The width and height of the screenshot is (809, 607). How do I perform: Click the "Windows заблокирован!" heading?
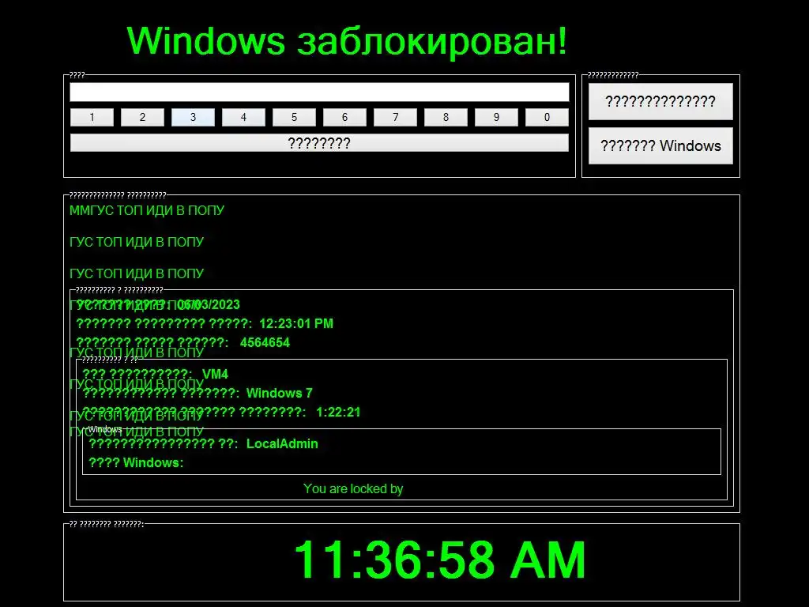[347, 40]
